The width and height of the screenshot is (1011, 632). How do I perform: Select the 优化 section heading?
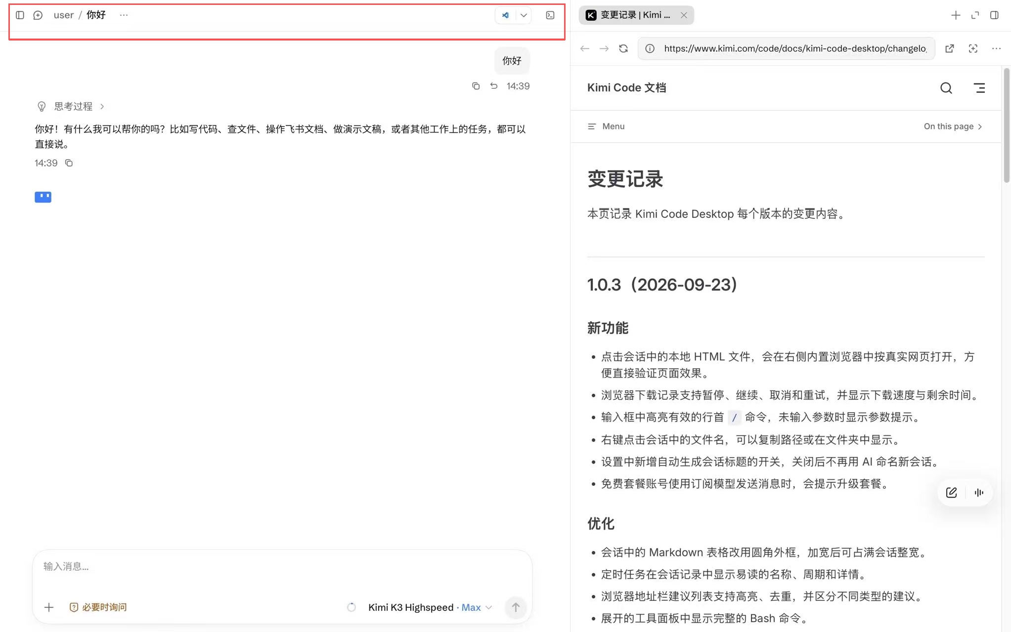pos(601,524)
